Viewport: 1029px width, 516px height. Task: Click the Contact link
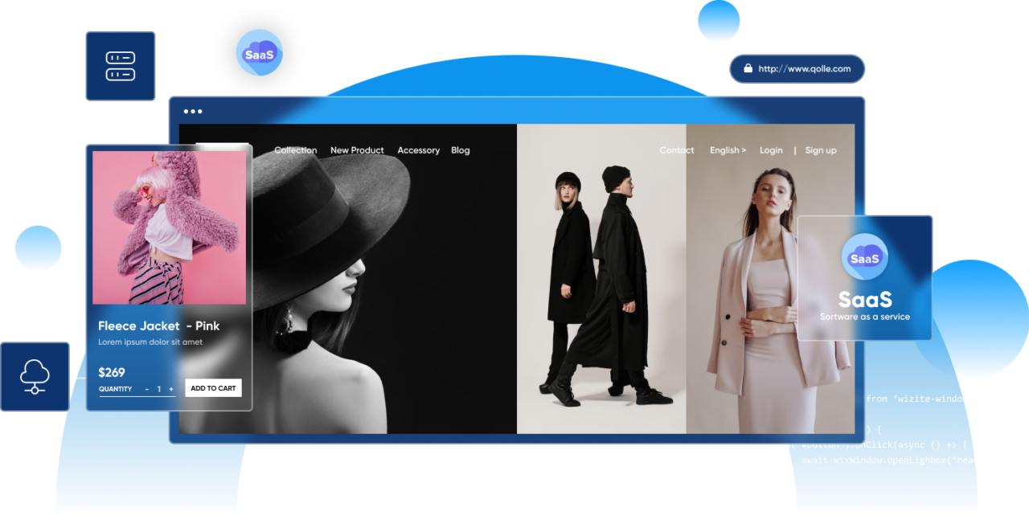[x=676, y=150]
